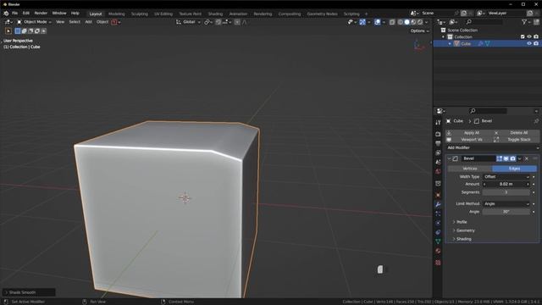This screenshot has height=305, width=542.
Task: Open the Scene properties tab
Action: 438,162
